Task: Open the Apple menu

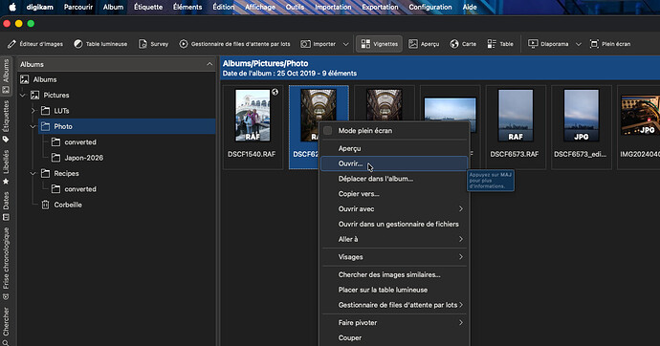Action: point(12,7)
